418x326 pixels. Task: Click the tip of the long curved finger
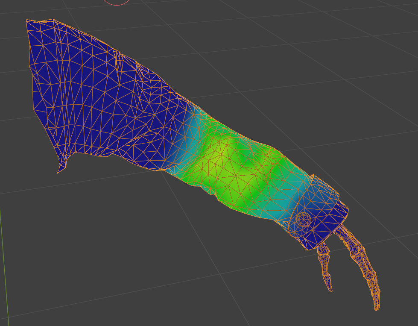[x=377, y=308]
